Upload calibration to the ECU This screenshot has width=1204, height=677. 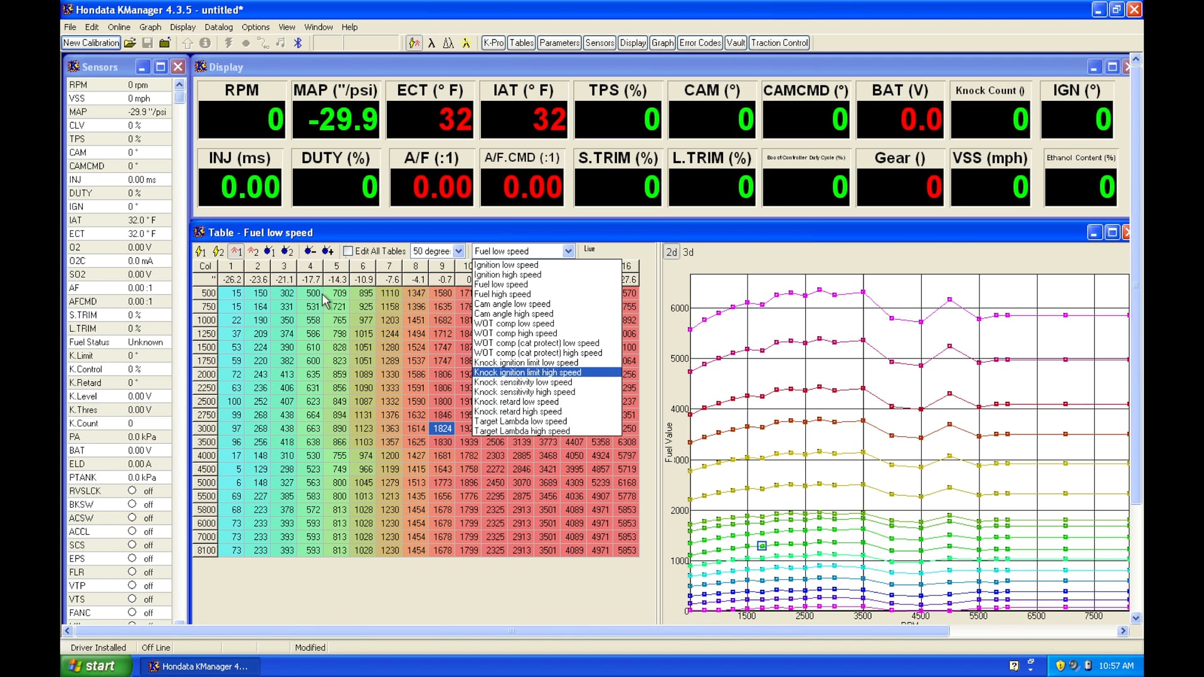point(187,43)
